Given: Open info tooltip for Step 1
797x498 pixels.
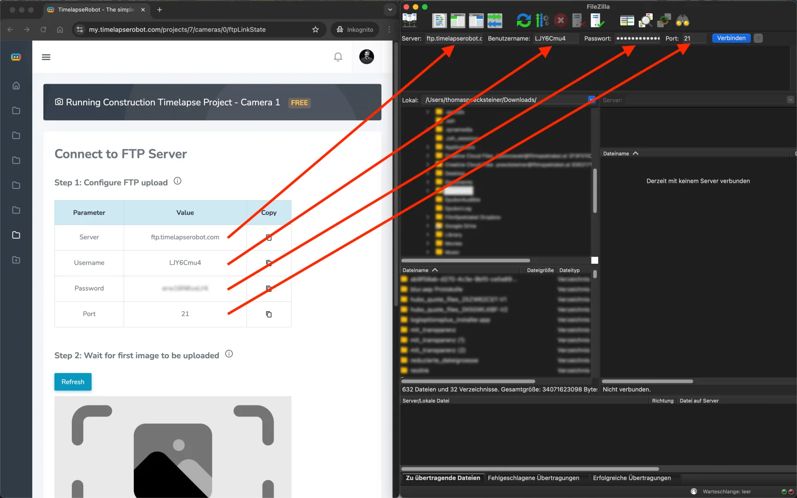Looking at the screenshot, I should (x=178, y=181).
